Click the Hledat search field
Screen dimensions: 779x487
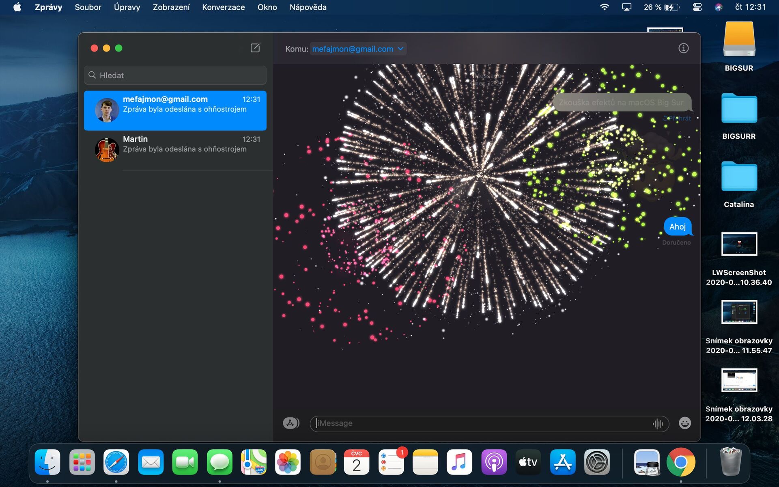[x=175, y=75]
